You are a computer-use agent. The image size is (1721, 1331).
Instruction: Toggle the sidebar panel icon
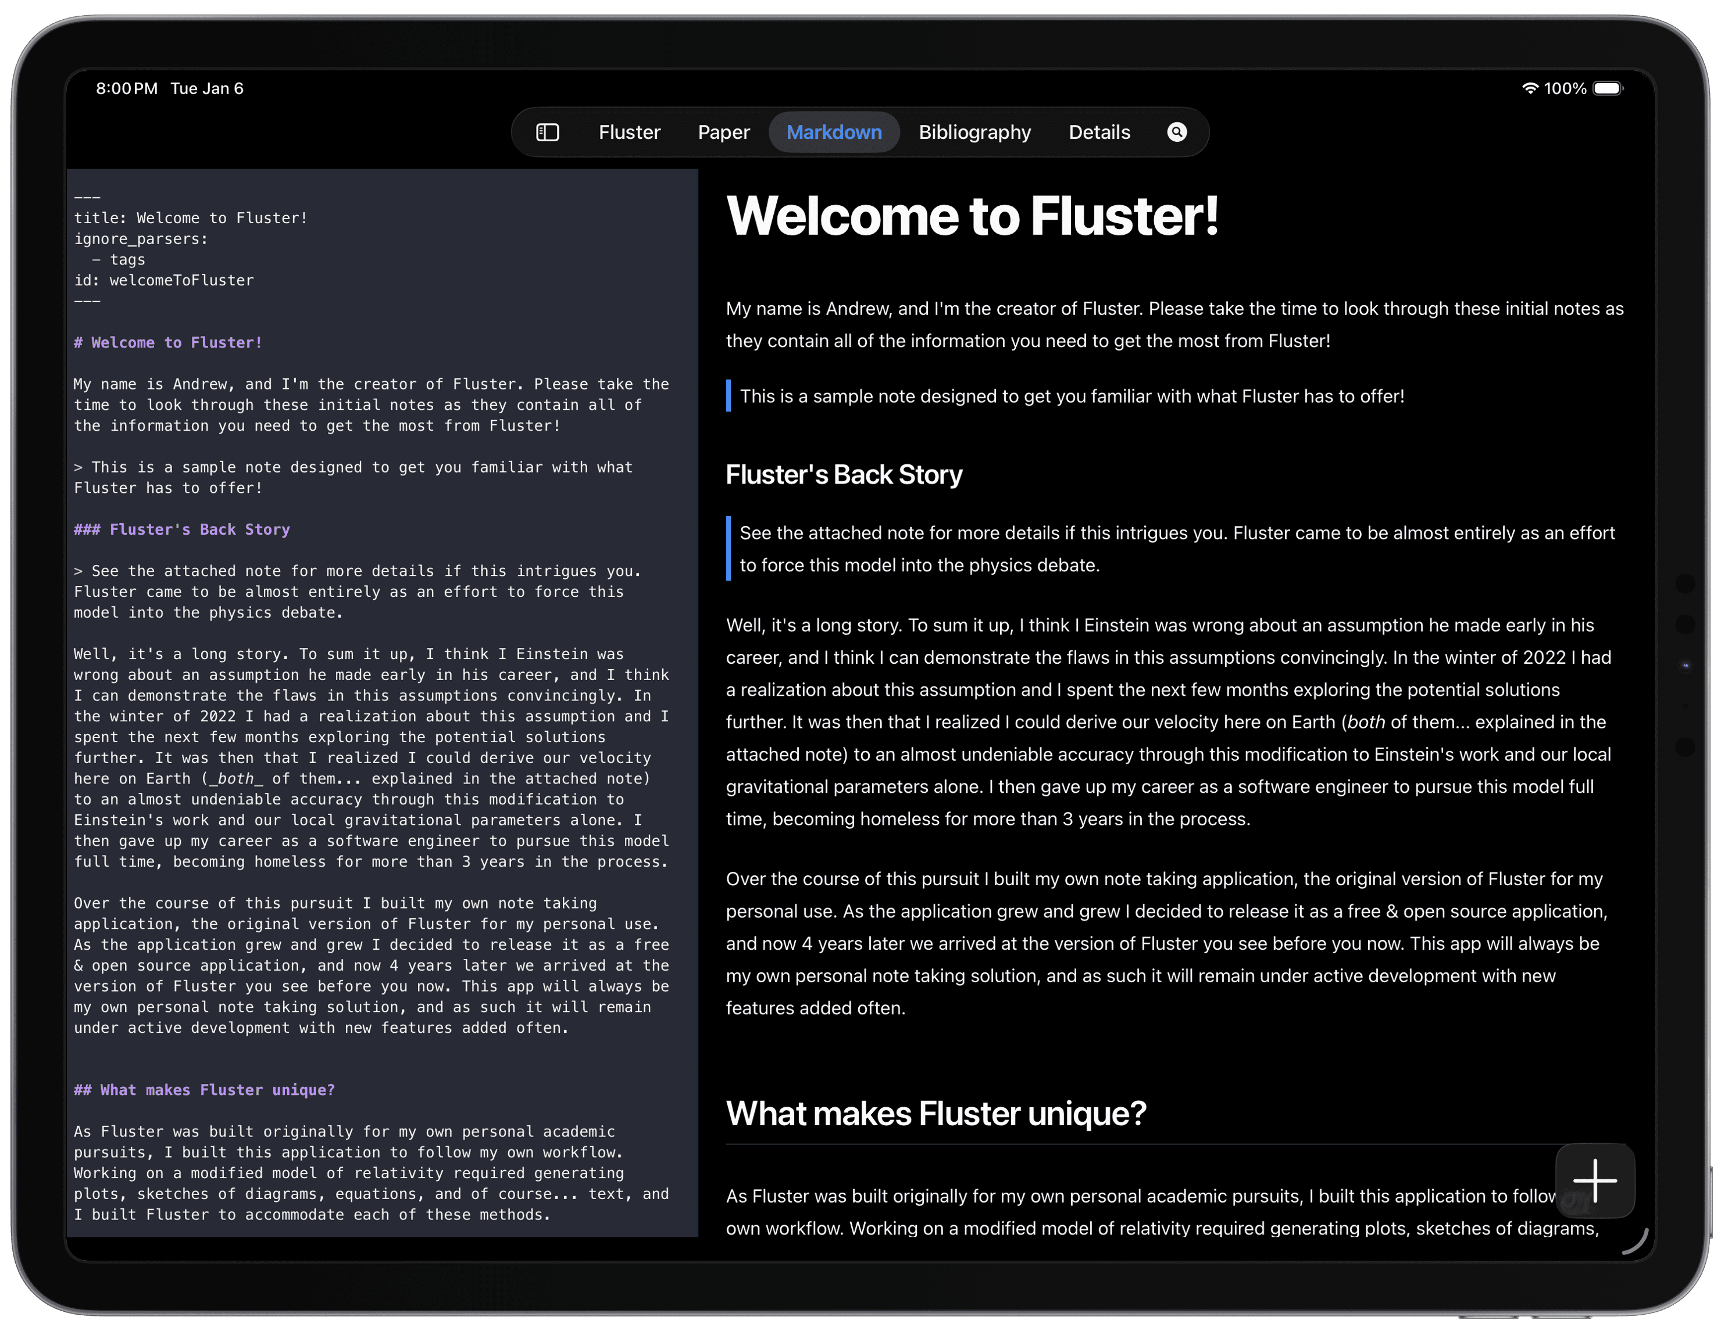(x=547, y=133)
